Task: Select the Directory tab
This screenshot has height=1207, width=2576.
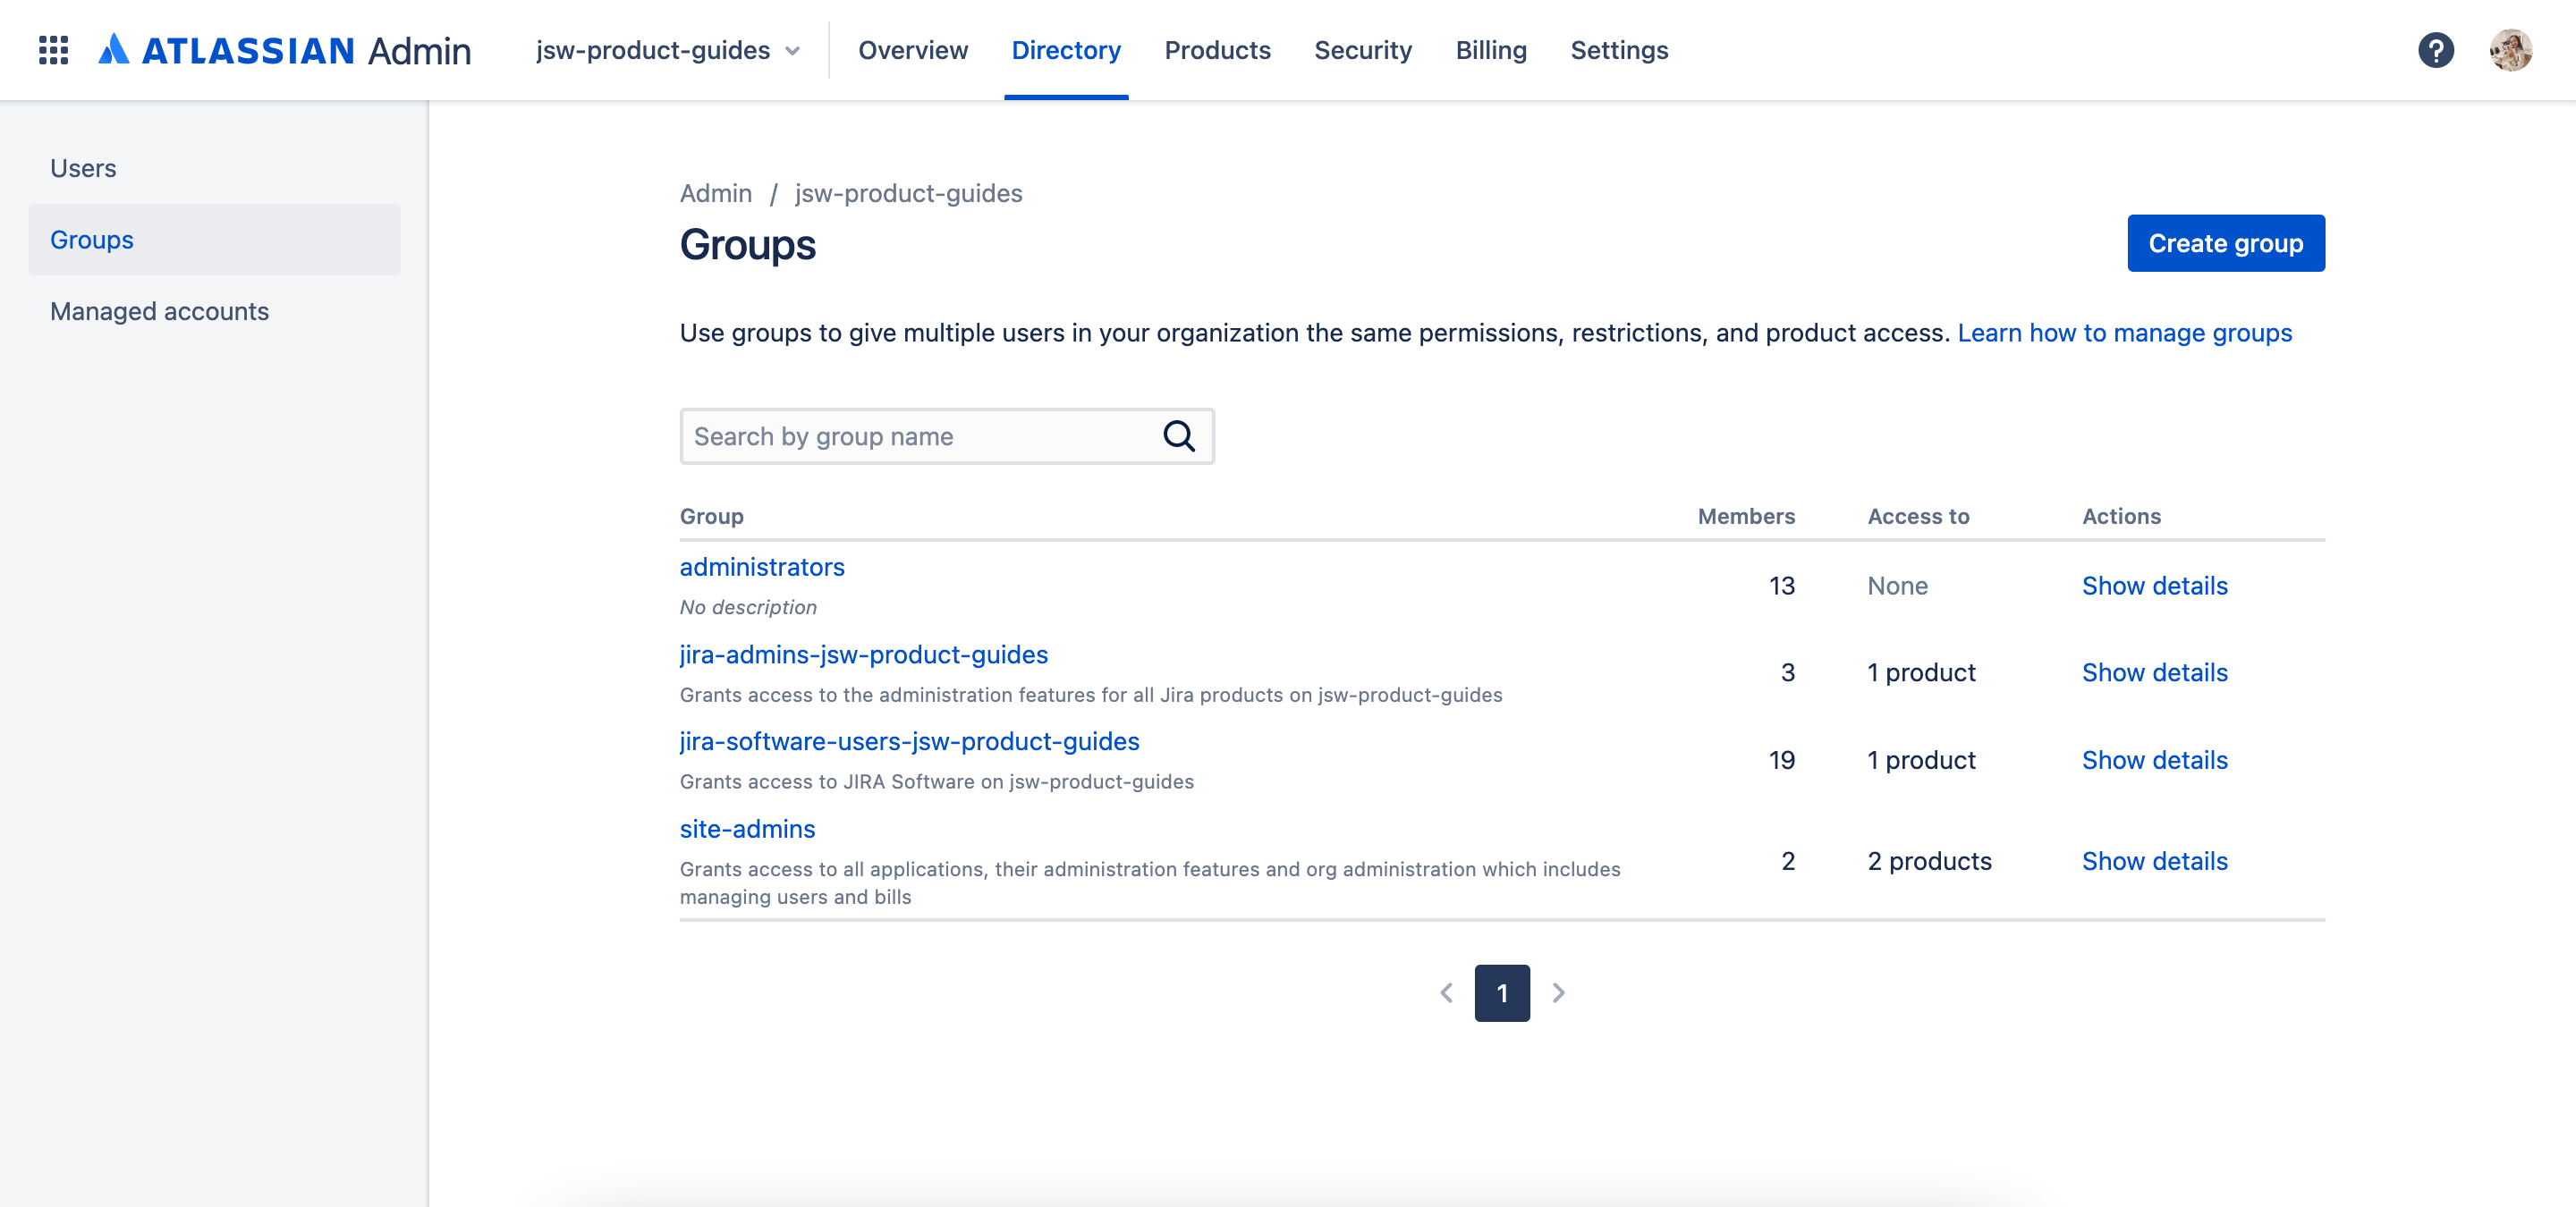Action: tap(1066, 49)
